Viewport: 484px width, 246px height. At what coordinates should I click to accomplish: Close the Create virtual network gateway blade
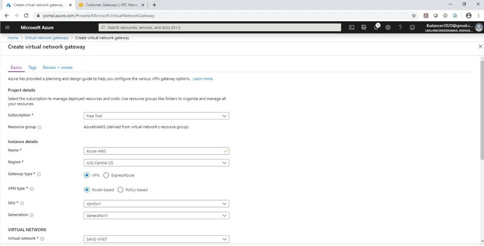pos(480,47)
